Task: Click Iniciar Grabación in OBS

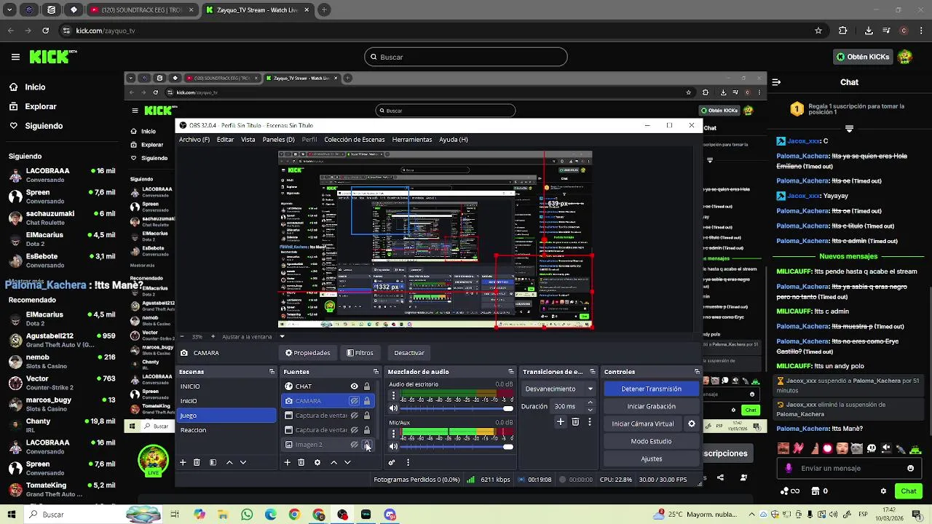Action: tap(652, 406)
